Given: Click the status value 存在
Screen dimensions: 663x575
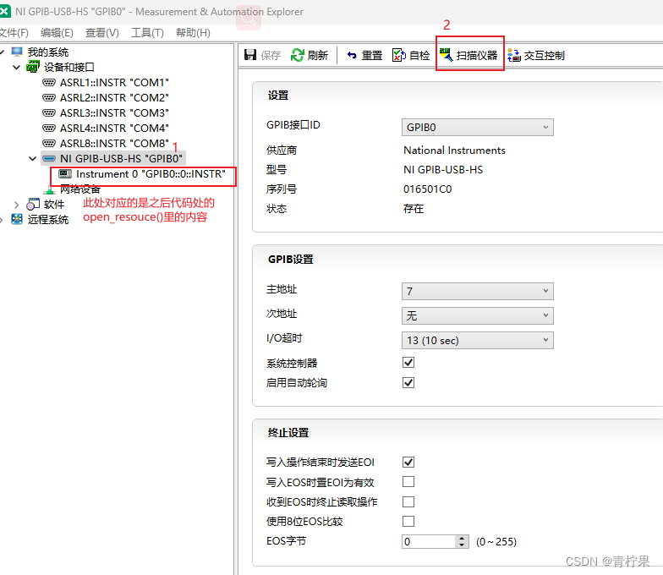Looking at the screenshot, I should tap(414, 208).
